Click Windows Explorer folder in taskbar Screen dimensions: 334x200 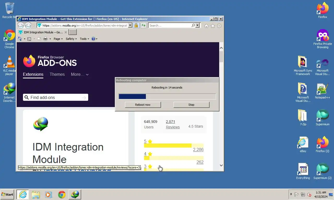[36, 195]
